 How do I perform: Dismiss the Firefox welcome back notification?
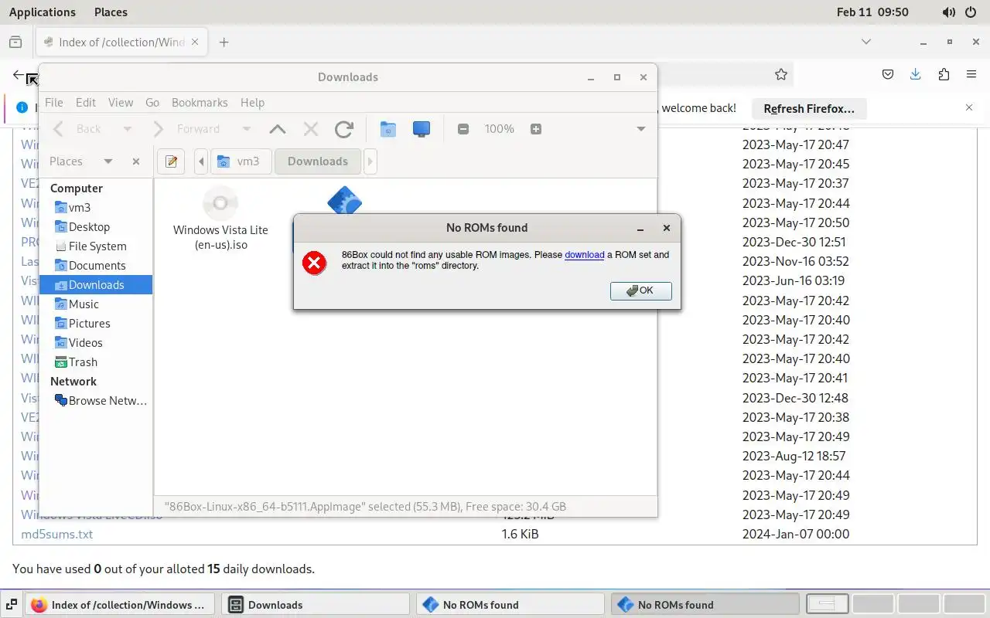[969, 108]
